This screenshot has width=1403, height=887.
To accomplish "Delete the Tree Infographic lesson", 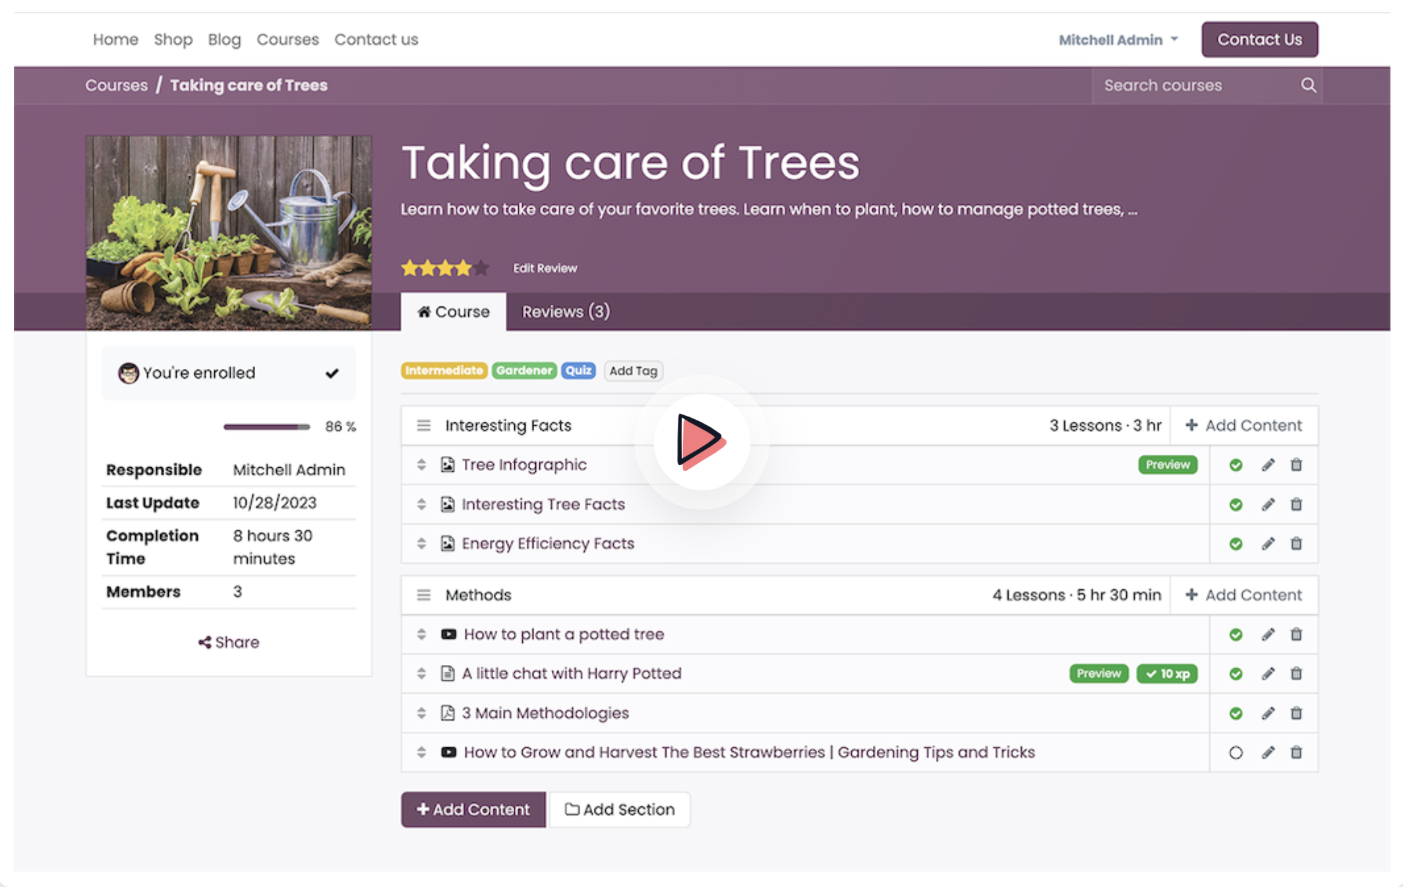I will coord(1296,465).
